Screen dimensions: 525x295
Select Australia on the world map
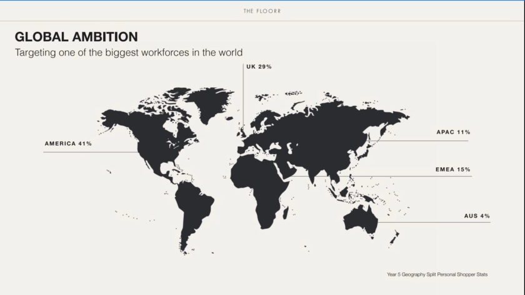[359, 220]
